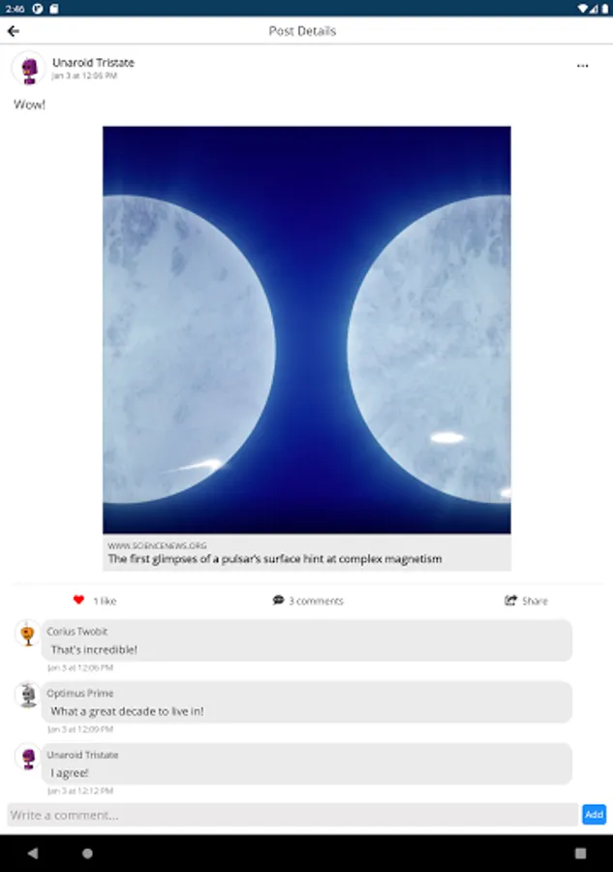The width and height of the screenshot is (613, 872).
Task: Tap the red heart like icon
Action: coord(78,600)
